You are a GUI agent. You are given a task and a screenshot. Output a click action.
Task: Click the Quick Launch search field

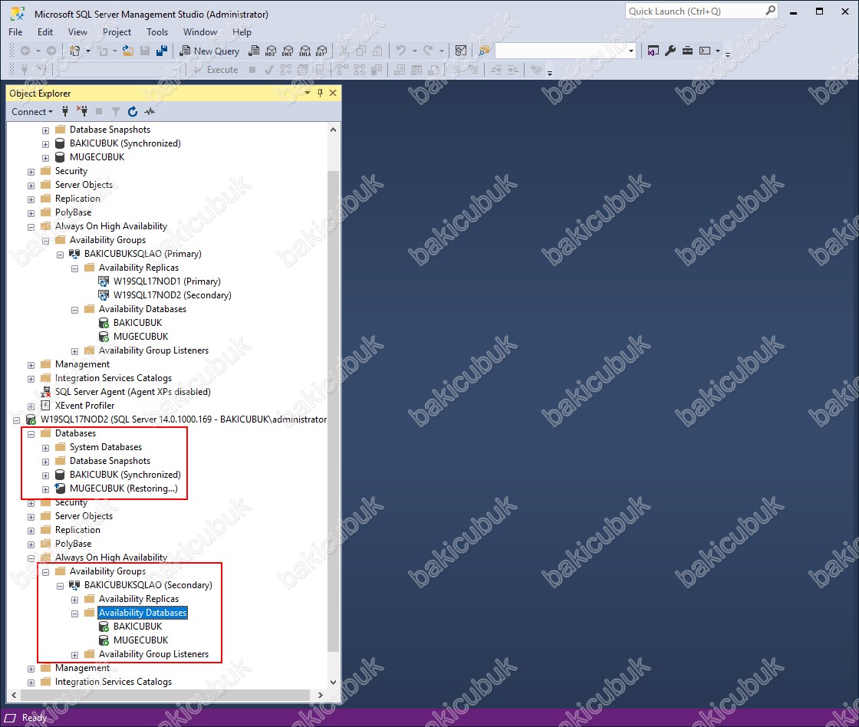click(701, 11)
